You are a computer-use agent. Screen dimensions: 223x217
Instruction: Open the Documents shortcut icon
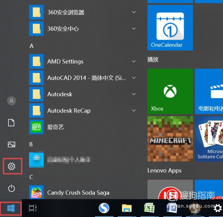tap(11, 123)
